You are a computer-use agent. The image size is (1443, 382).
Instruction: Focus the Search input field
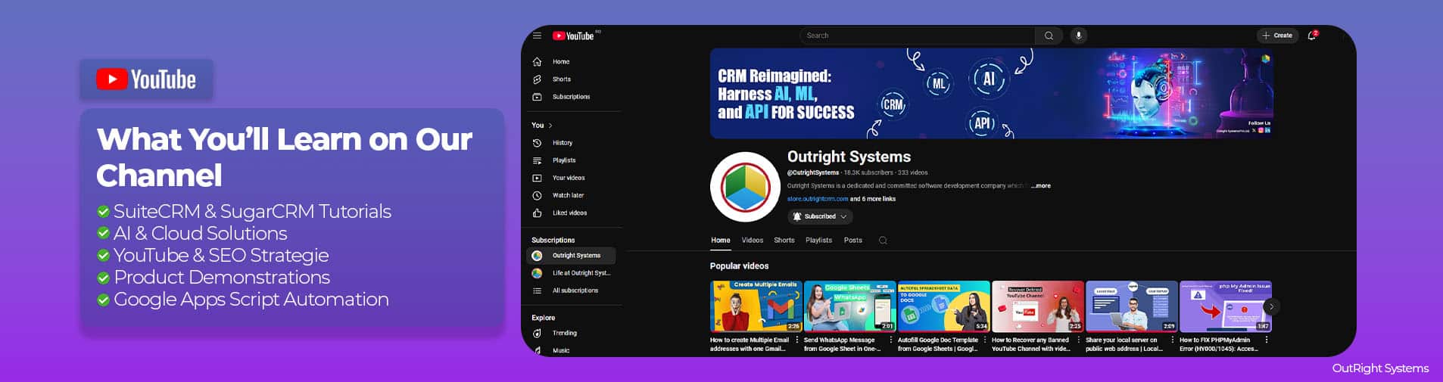pos(918,36)
